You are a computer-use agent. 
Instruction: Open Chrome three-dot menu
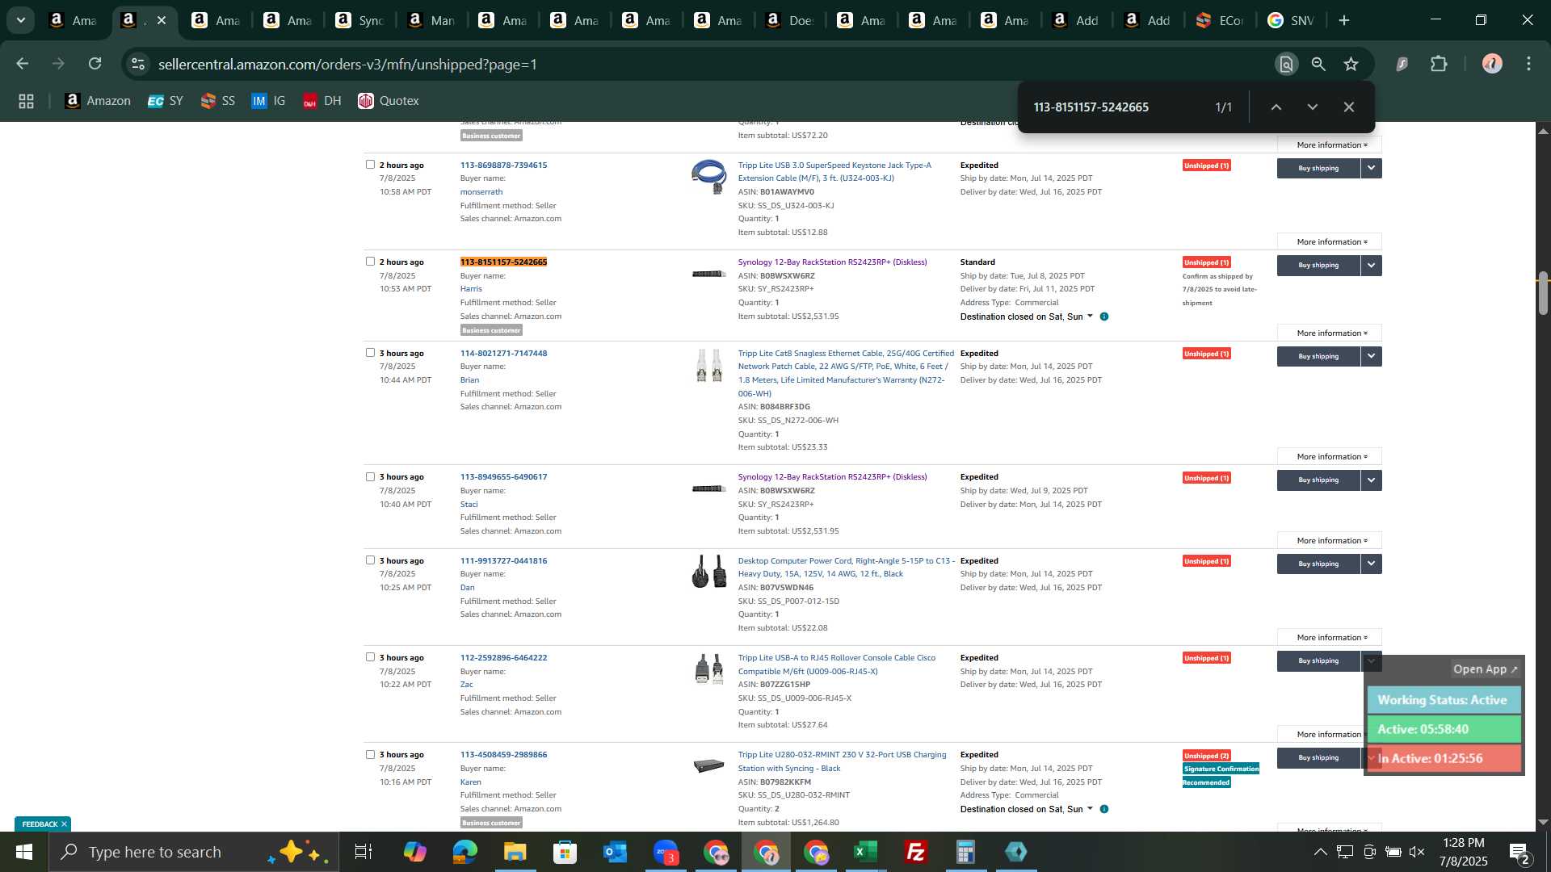pos(1528,64)
